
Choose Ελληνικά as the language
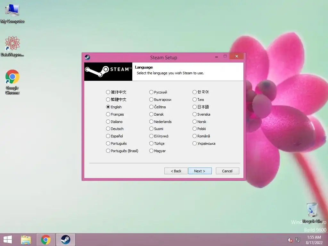[159, 136]
